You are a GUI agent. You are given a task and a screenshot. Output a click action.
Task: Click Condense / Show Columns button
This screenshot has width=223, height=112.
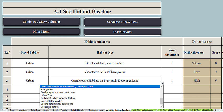[x=41, y=22]
